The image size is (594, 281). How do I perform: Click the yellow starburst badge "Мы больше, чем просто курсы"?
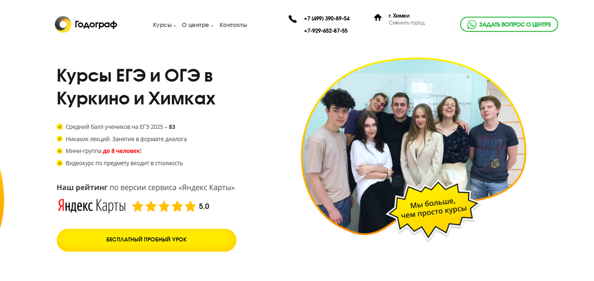(434, 208)
